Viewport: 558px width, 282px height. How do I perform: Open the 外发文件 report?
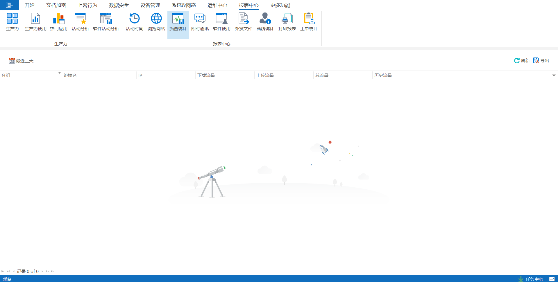pyautogui.click(x=244, y=22)
